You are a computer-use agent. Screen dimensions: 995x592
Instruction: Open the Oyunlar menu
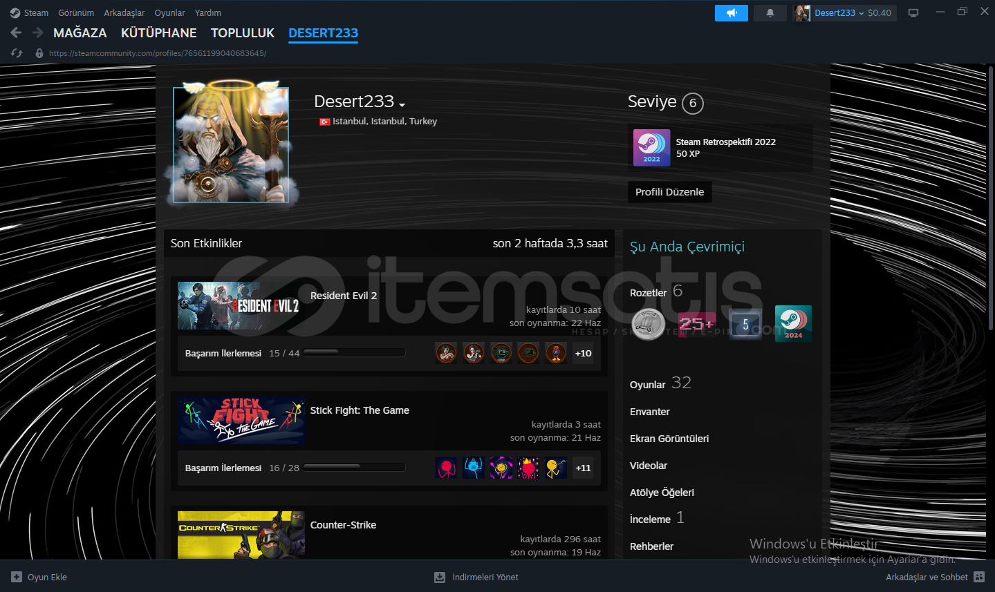[x=169, y=13]
